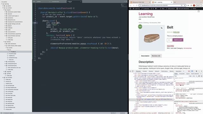
Task: Click the Description product tab
Action: tap(145, 56)
